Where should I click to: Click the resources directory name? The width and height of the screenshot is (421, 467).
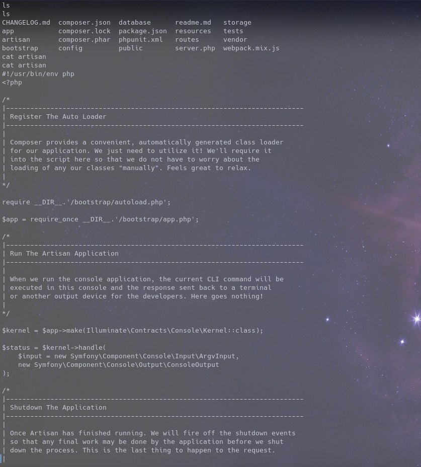193,31
